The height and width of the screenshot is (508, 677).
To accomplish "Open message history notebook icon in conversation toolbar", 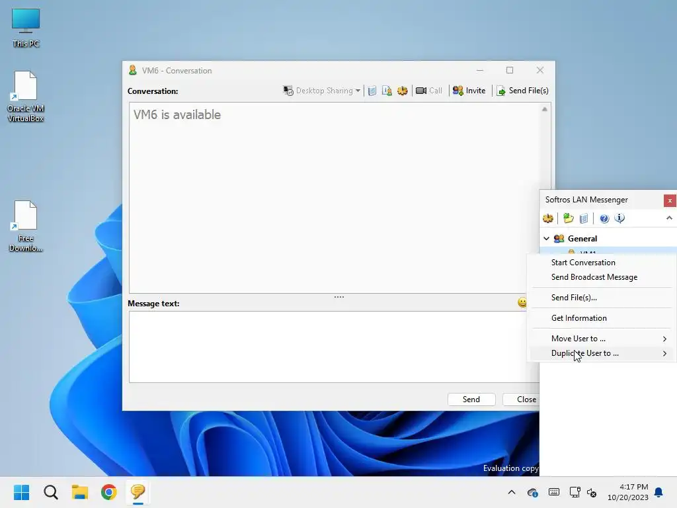I will pos(372,91).
